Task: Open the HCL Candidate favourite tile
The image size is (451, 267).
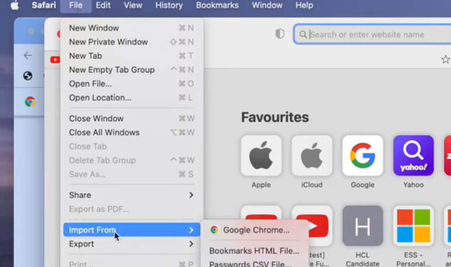Action: tap(362, 225)
